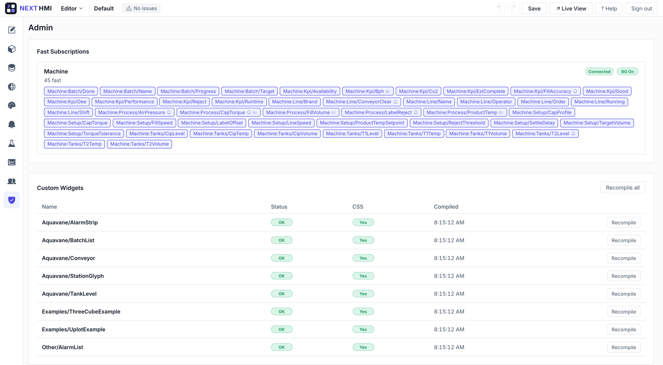The width and height of the screenshot is (663, 365).
Task: Select the Aquavane/TankLevel widget name
Action: 69,294
